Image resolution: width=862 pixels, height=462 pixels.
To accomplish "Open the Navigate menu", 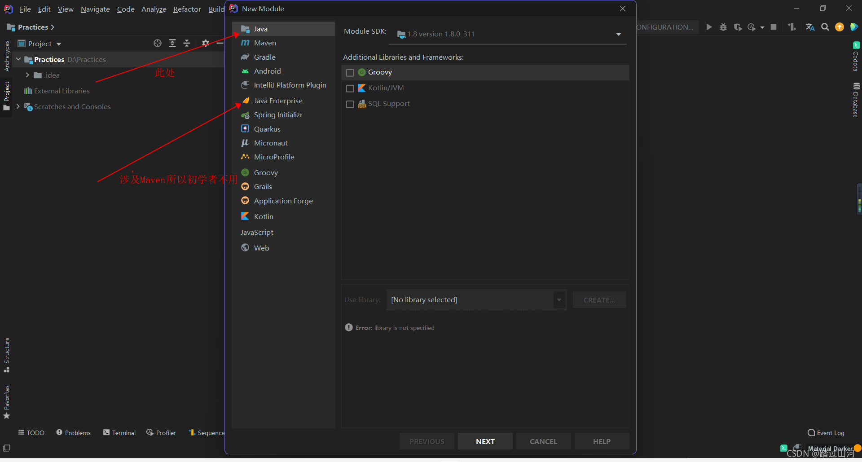I will [x=95, y=9].
